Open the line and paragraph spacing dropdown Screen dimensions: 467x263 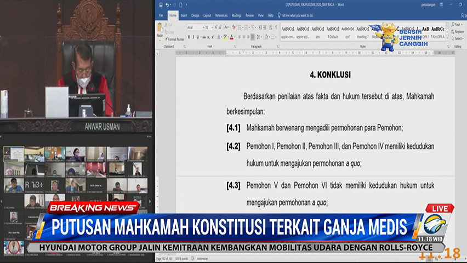[x=259, y=37]
